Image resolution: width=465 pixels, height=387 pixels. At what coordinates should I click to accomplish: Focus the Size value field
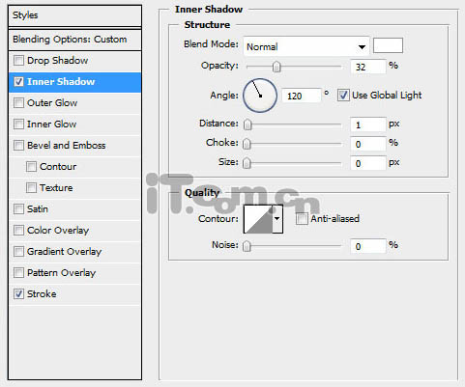[x=368, y=163]
